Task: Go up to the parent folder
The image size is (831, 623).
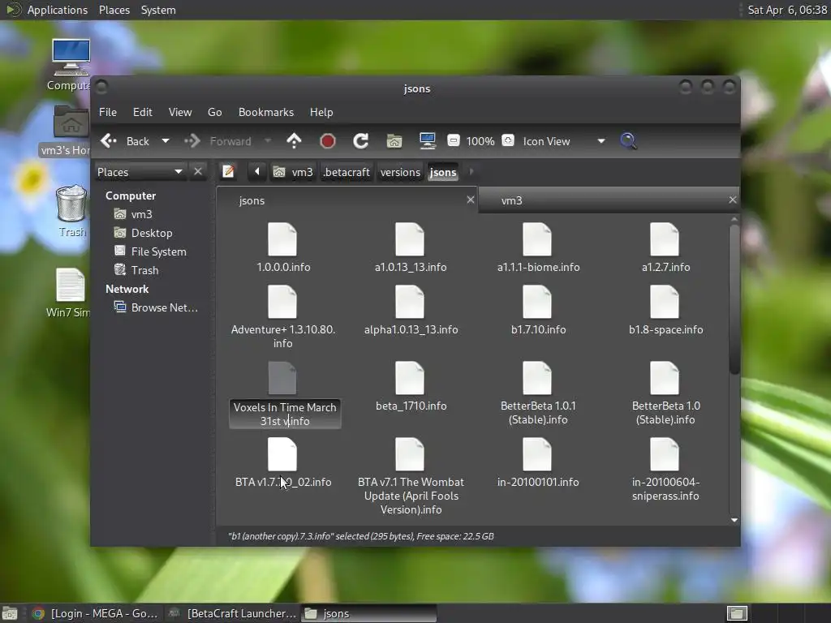Action: (x=294, y=141)
